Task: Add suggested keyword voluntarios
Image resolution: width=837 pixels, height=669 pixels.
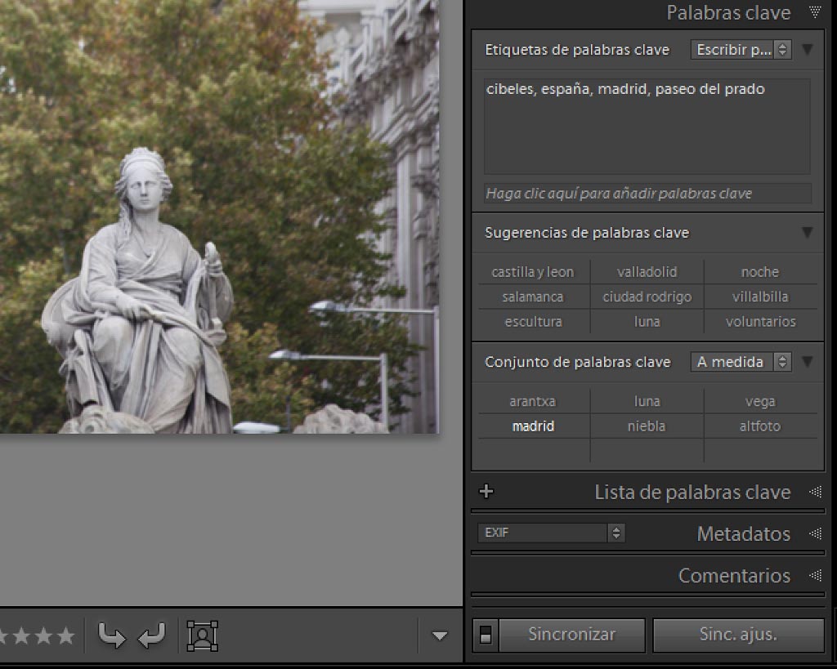Action: point(760,322)
